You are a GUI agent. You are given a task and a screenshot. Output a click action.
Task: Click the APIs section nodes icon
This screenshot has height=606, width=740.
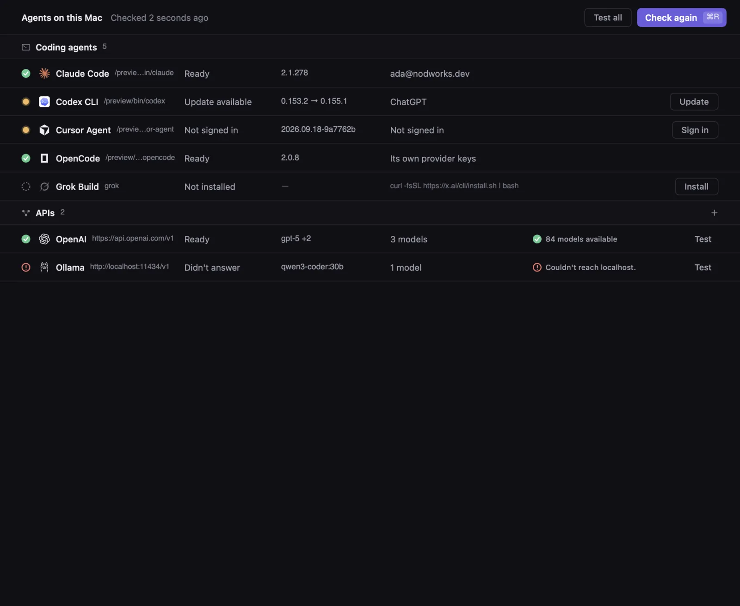click(x=26, y=213)
